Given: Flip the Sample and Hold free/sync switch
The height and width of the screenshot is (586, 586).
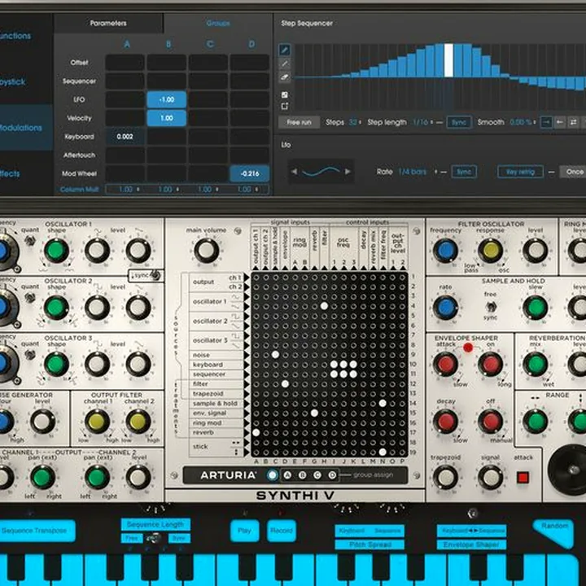Looking at the screenshot, I should click(490, 307).
